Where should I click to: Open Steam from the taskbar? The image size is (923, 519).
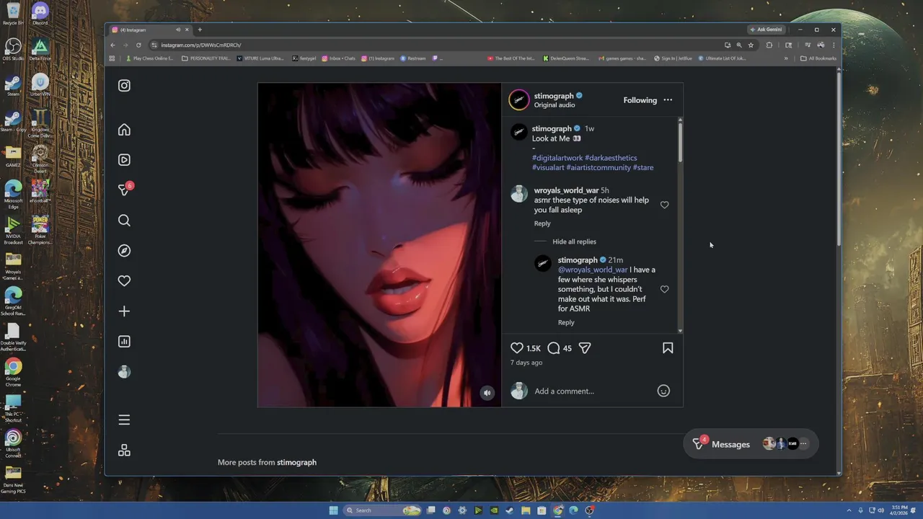point(510,510)
